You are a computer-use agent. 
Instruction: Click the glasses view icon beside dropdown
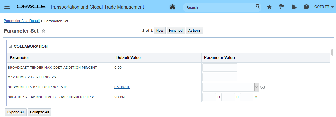(263, 87)
